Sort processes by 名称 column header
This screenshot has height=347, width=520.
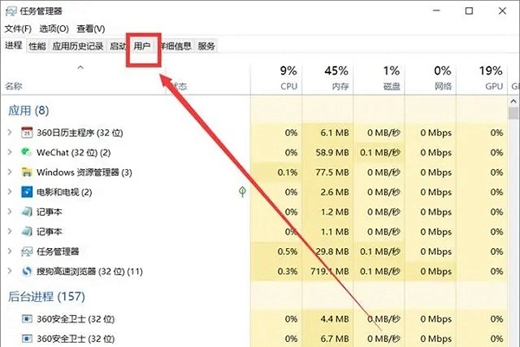pos(14,87)
